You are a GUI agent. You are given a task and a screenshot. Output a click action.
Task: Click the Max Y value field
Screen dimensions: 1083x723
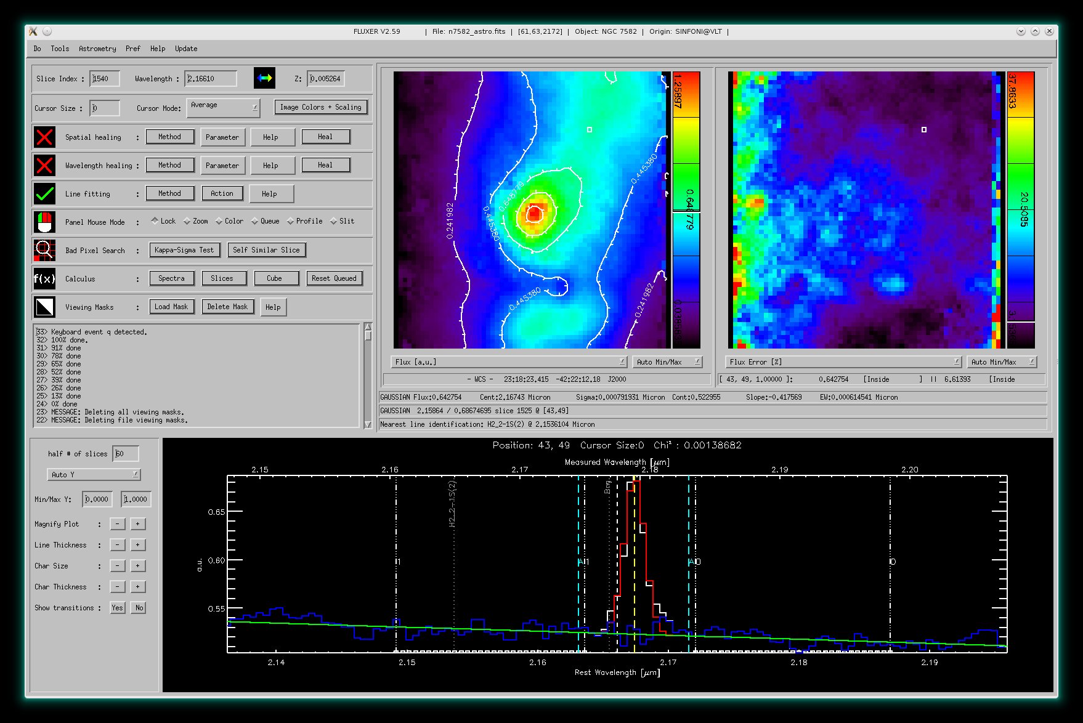(136, 499)
